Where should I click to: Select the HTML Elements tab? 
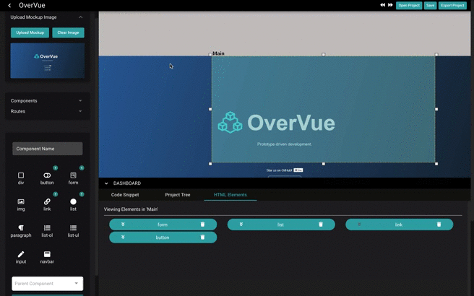[230, 195]
